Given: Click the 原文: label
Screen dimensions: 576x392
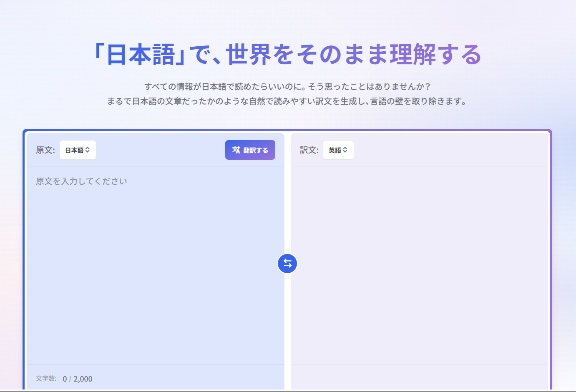Looking at the screenshot, I should 45,150.
